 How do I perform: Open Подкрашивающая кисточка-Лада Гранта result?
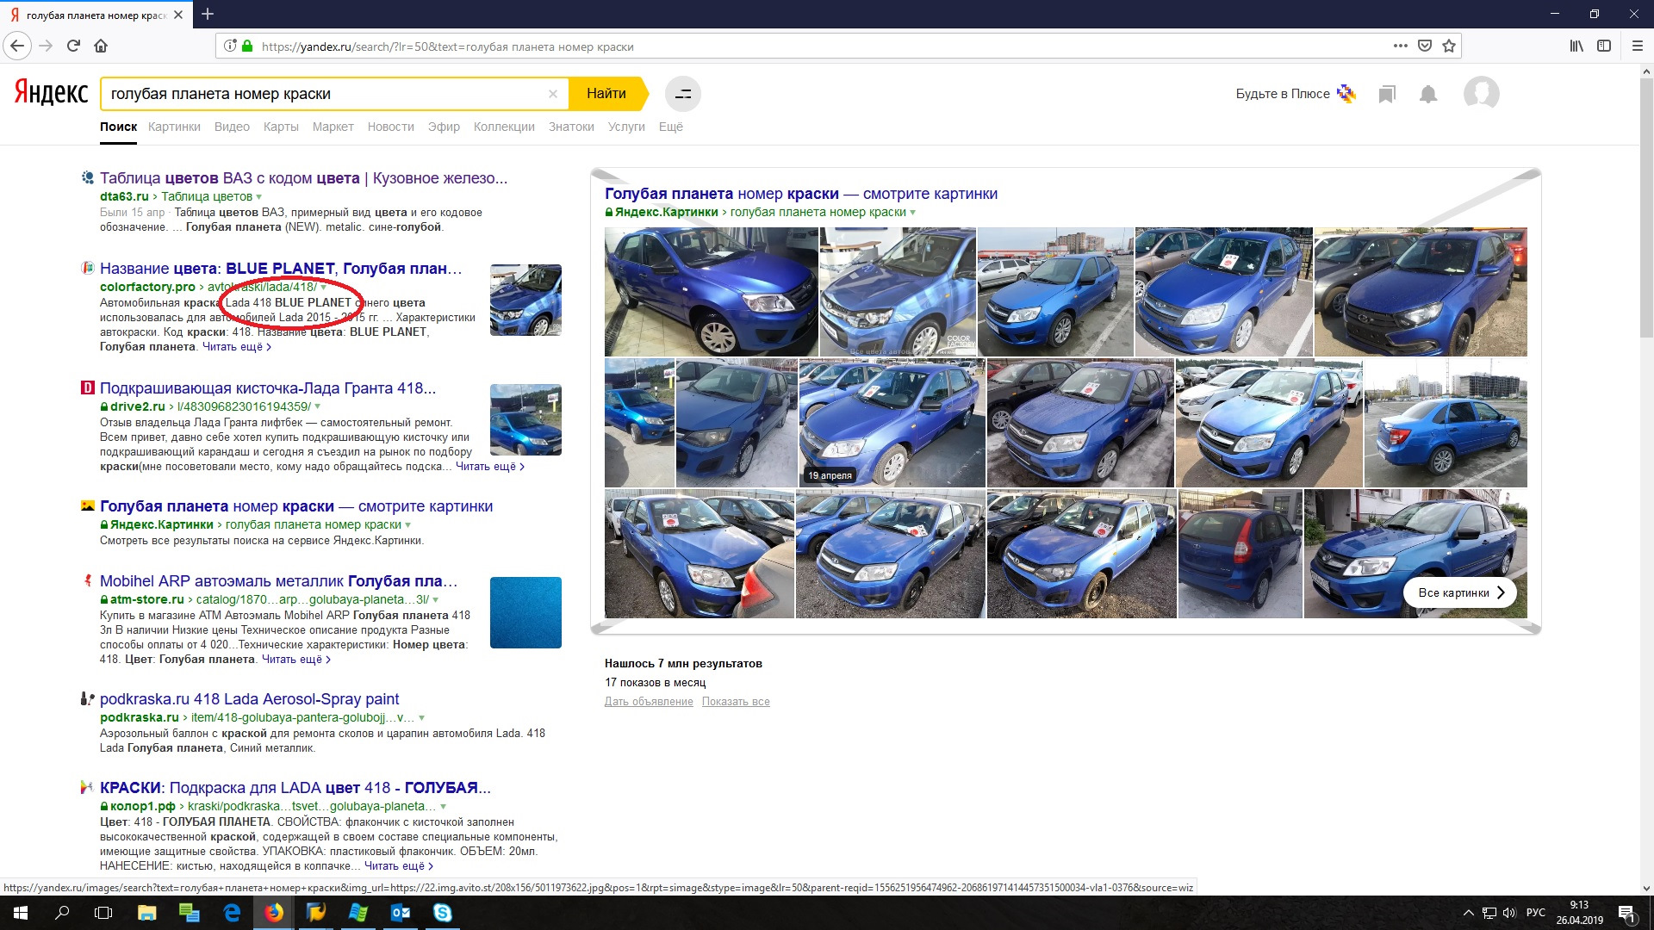268,388
